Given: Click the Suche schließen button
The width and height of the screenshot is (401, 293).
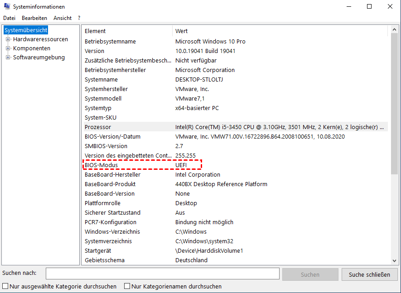Looking at the screenshot, I should (x=370, y=274).
